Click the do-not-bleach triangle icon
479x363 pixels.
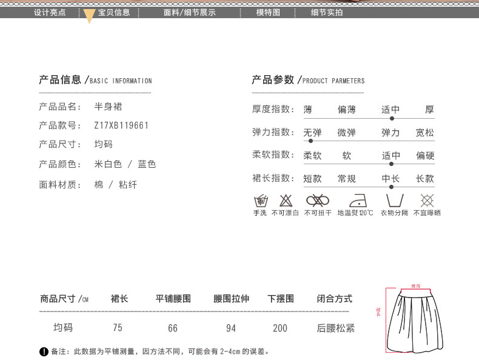[x=286, y=201]
